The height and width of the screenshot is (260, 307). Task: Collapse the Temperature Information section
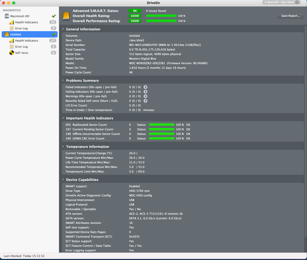pyautogui.click(x=63, y=147)
